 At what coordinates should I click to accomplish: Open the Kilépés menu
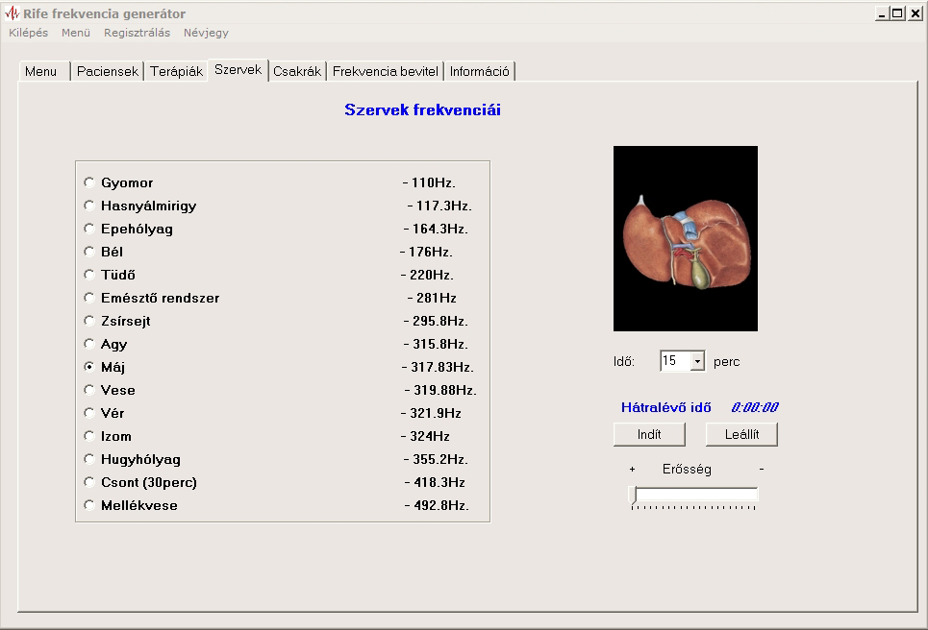[29, 33]
